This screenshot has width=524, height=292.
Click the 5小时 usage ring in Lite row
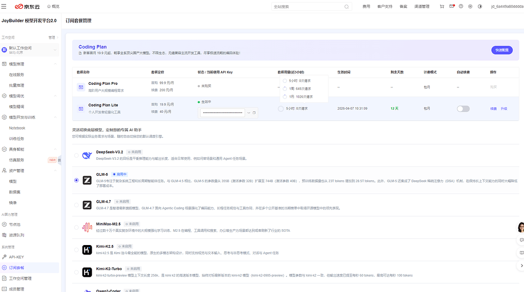[x=281, y=109]
